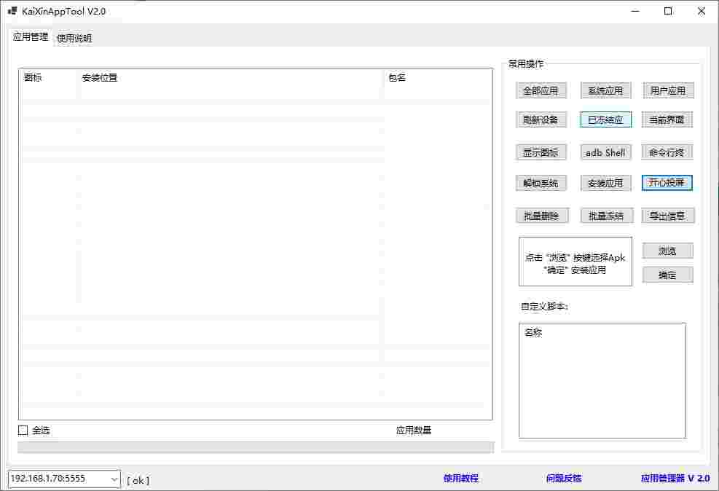This screenshot has width=719, height=491.
Task: Toggle the 全选 checkbox
Action: [23, 430]
